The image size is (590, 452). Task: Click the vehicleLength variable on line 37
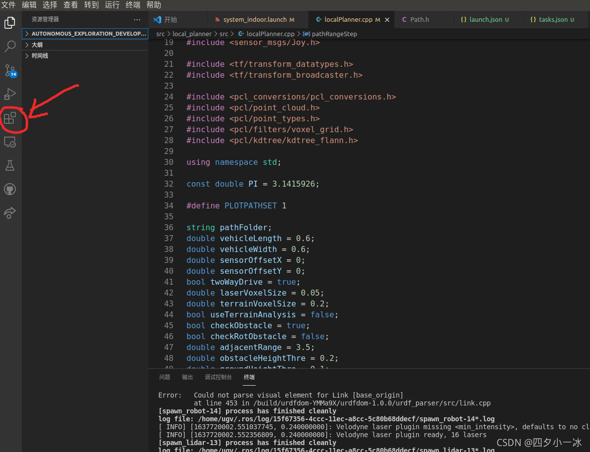point(251,239)
